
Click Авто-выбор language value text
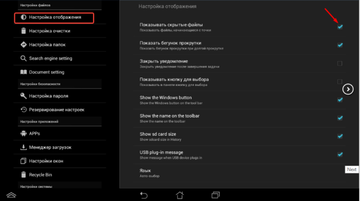coord(150,176)
